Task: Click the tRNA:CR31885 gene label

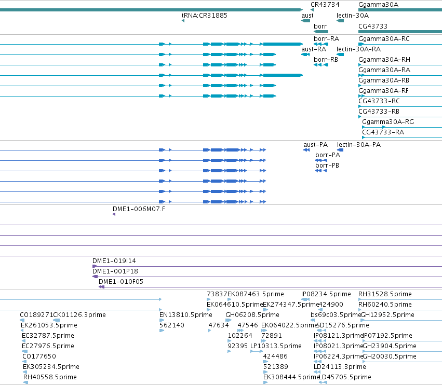Action: point(204,16)
